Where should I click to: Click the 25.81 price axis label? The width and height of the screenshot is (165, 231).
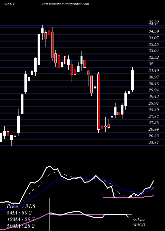click(154, 143)
